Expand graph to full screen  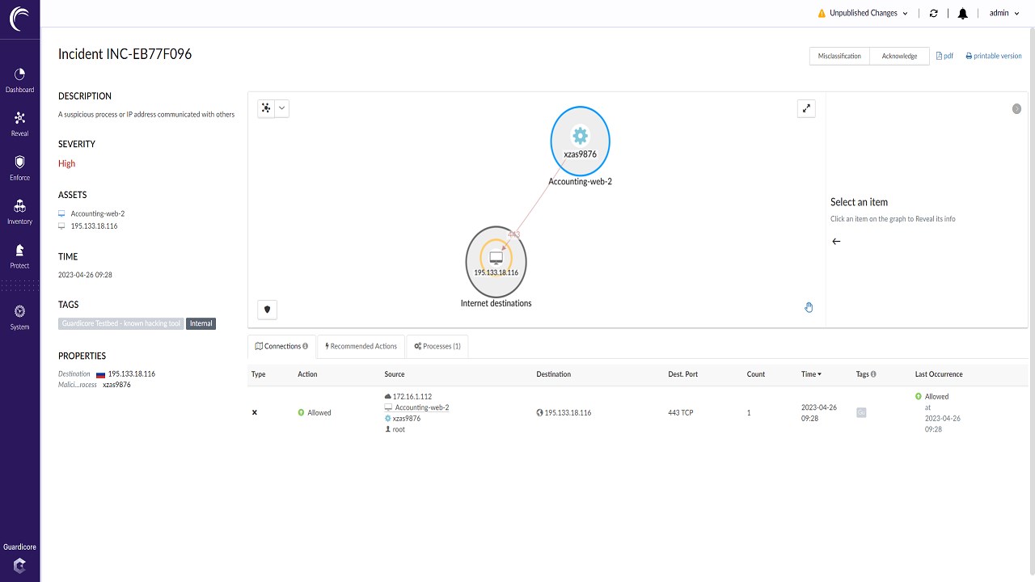pyautogui.click(x=806, y=108)
